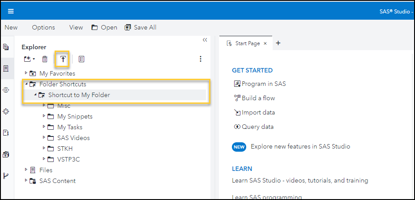Open the Options menu
The height and width of the screenshot is (200, 415).
[x=43, y=27]
